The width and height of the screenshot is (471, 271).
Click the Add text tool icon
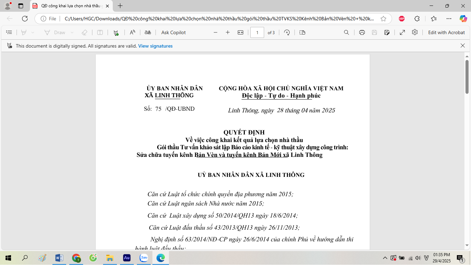pos(100,32)
